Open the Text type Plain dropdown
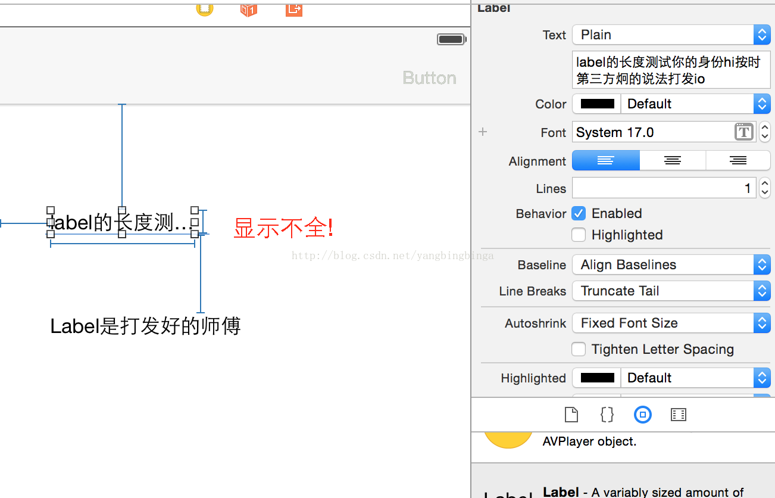 pyautogui.click(x=671, y=35)
